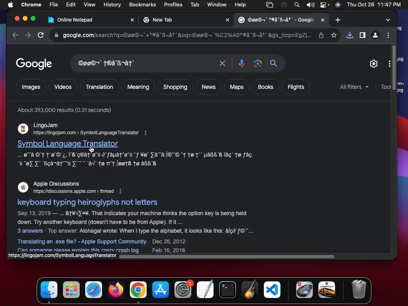Open Translating an .exe file link
Image resolution: width=408 pixels, height=306 pixels.
click(x=82, y=241)
